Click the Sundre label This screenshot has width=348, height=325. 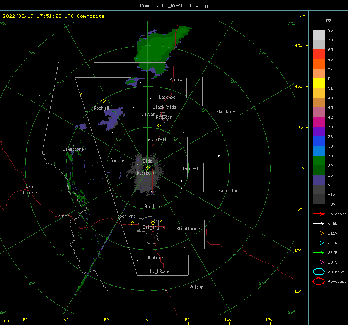(117, 160)
